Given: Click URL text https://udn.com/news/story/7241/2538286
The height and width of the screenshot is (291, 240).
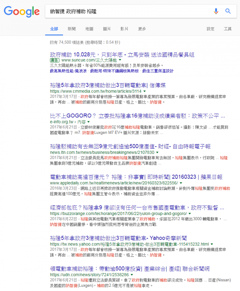Looking at the screenshot, I should point(89,275).
